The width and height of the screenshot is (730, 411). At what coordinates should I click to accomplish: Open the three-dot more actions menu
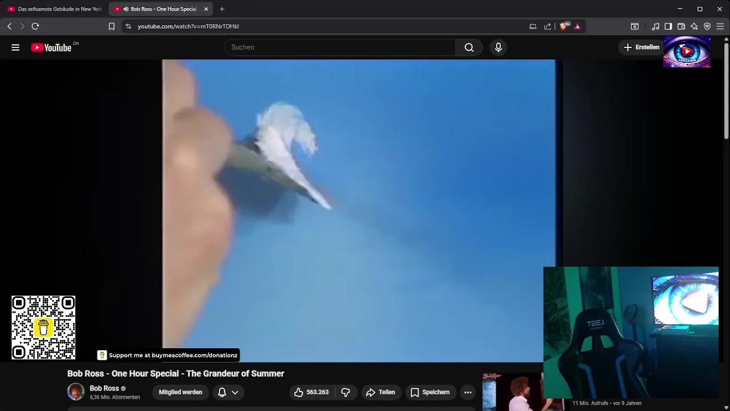tap(468, 392)
